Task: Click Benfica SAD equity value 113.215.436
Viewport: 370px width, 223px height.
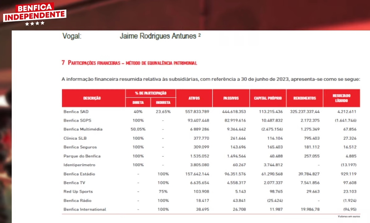Action: coord(271,111)
